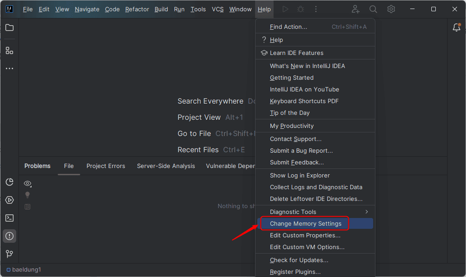Open the Window menu
The image size is (466, 277).
(240, 9)
